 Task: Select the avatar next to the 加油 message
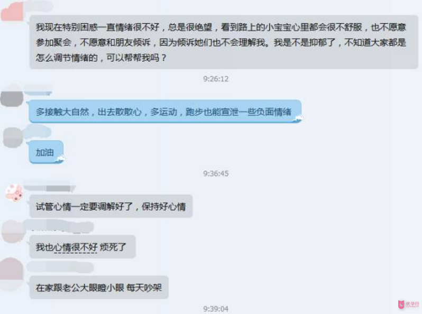tap(13, 137)
